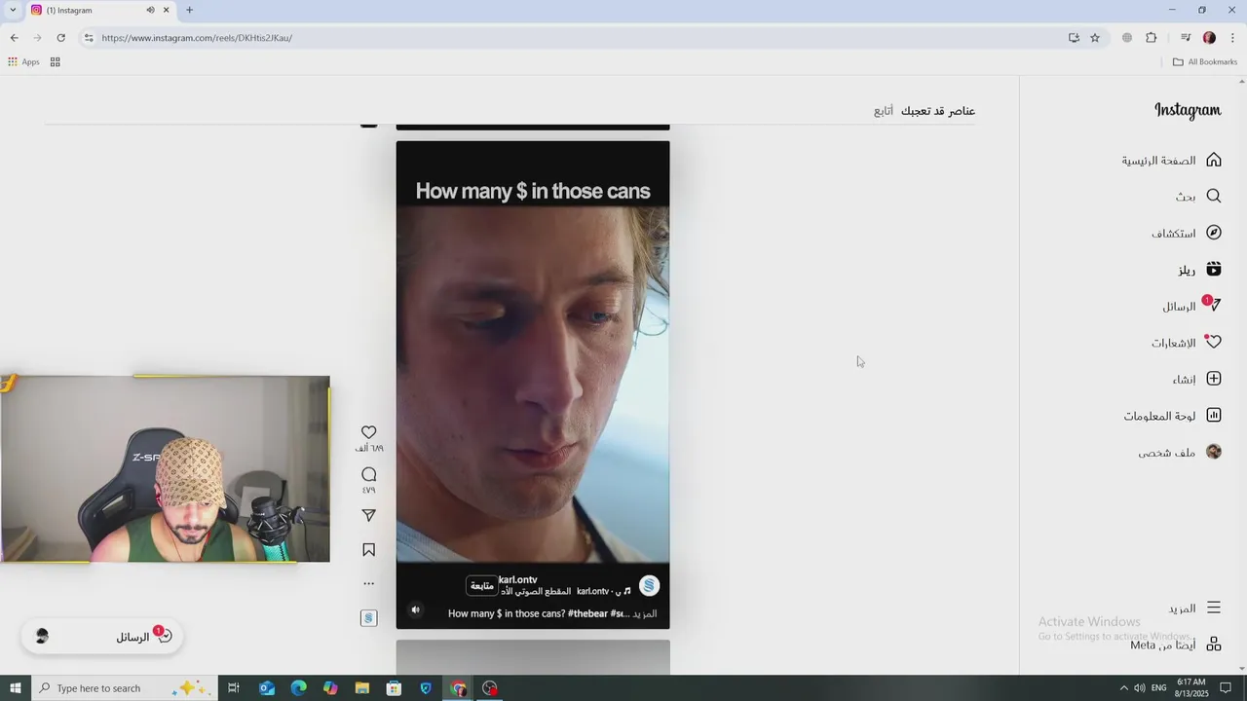Select the الصفحة الرئيسية menu label
The image size is (1247, 701).
pyautogui.click(x=1158, y=161)
